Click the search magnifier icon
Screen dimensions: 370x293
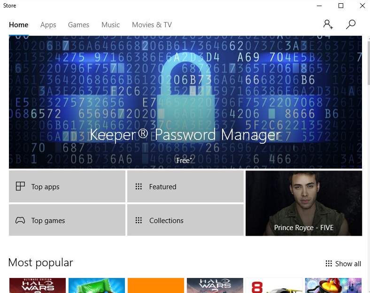click(x=351, y=24)
